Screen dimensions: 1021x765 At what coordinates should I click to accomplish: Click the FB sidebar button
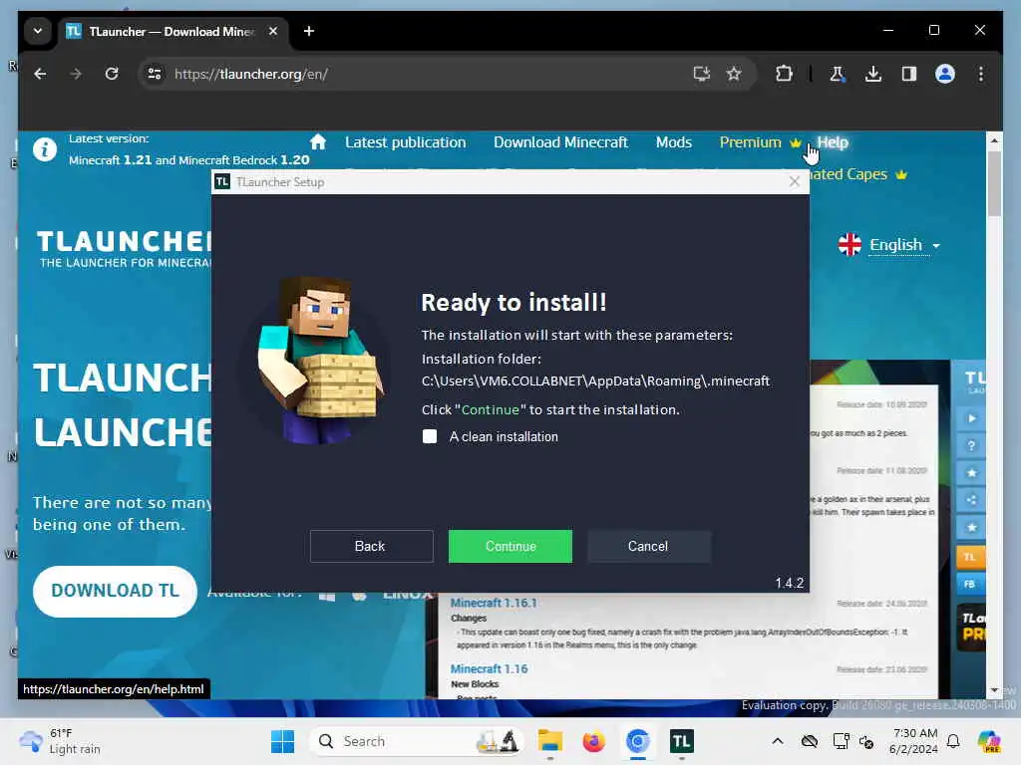970,584
